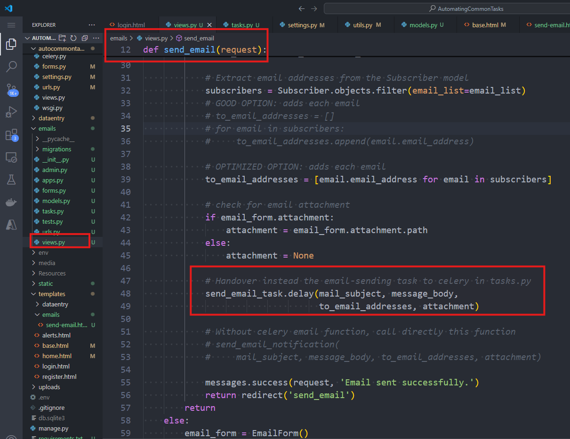The height and width of the screenshot is (439, 570).
Task: Open the Docker view in activity bar
Action: pyautogui.click(x=11, y=202)
